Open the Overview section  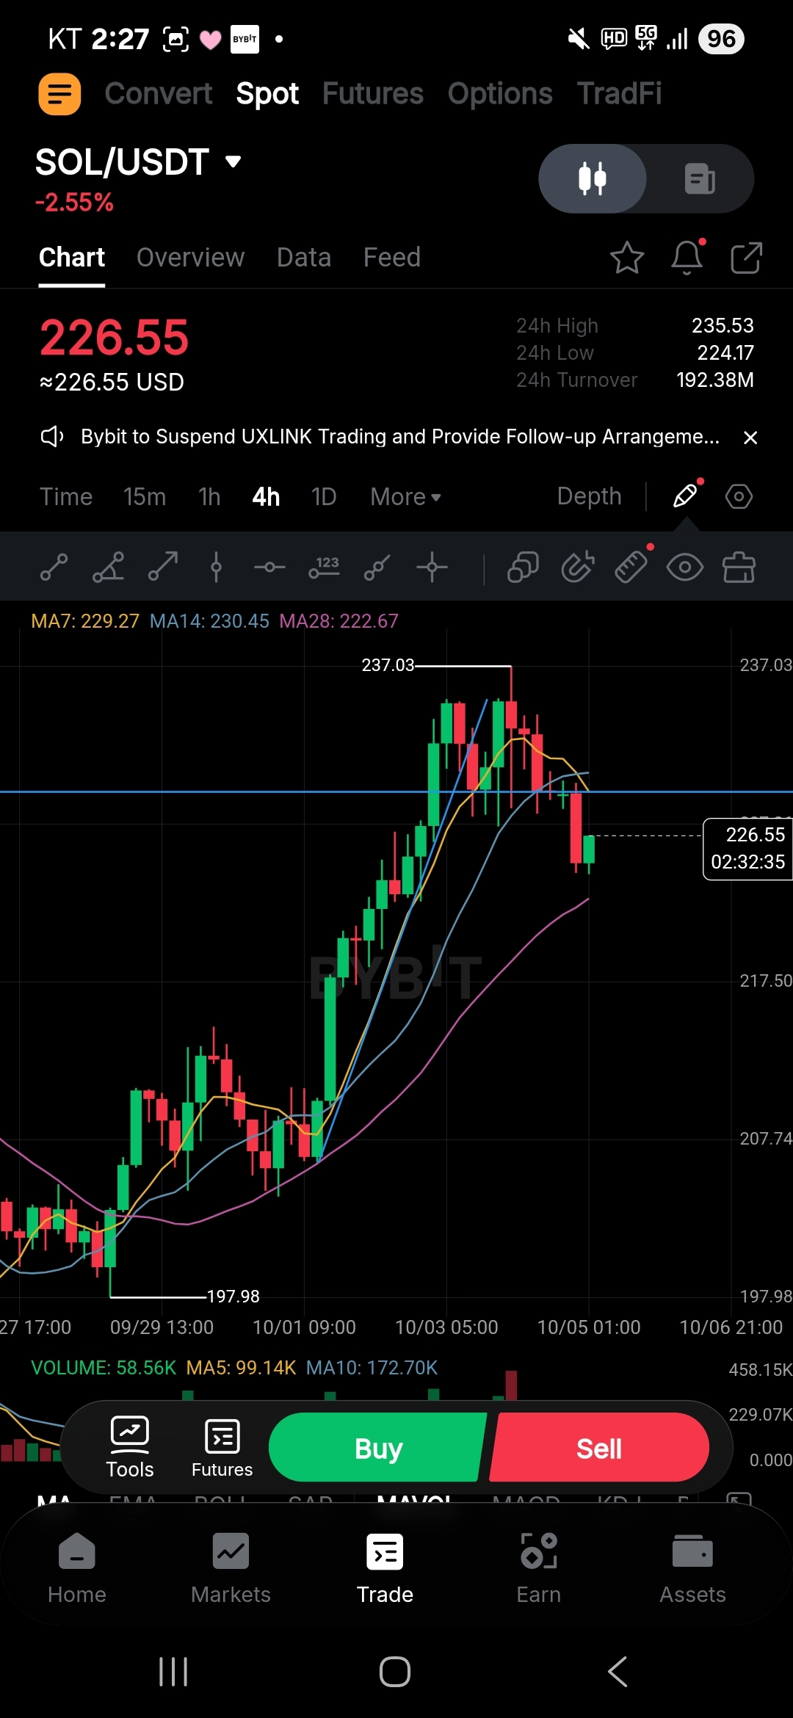(x=190, y=258)
